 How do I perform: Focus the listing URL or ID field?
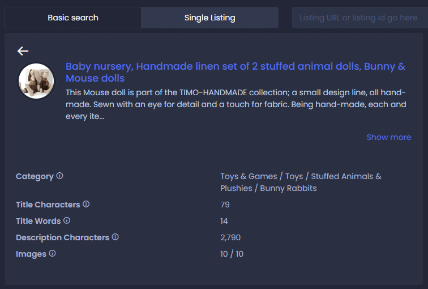[359, 18]
